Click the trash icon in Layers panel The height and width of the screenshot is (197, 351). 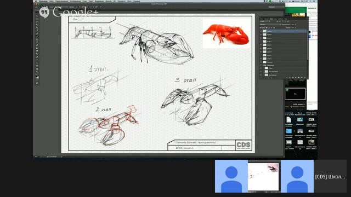click(x=305, y=78)
